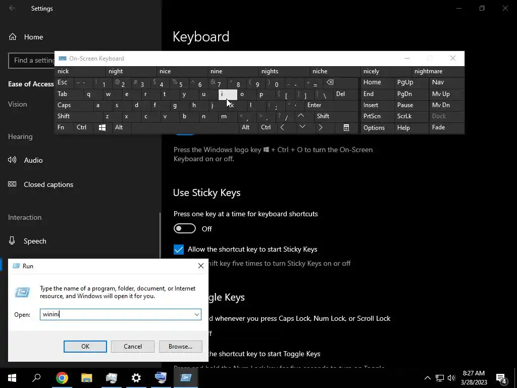The height and width of the screenshot is (388, 517).
Task: Click Esc key on On-Screen Keyboard
Action: pyautogui.click(x=64, y=82)
